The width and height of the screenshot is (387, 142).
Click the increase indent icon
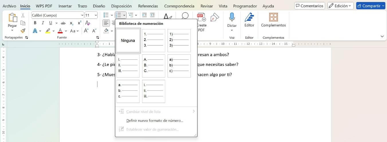[152, 15]
